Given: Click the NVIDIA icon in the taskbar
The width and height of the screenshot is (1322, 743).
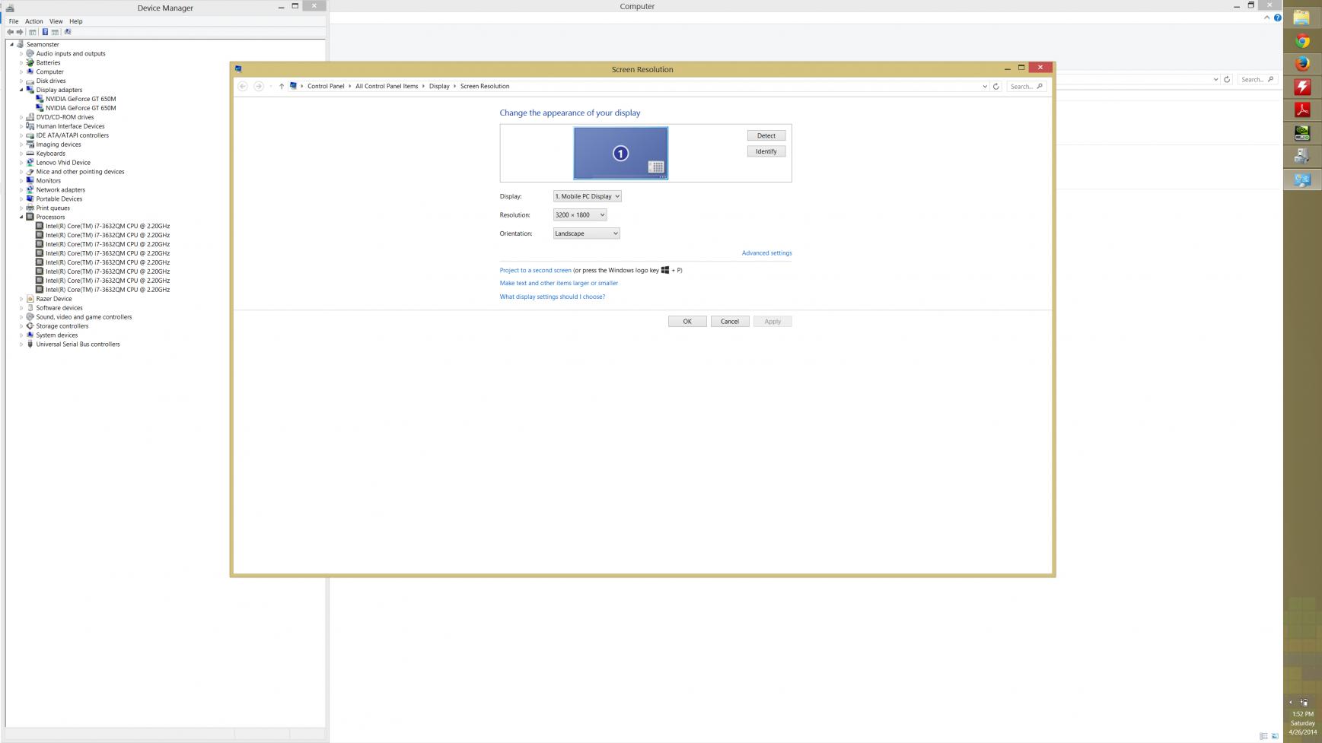Looking at the screenshot, I should click(x=1302, y=133).
